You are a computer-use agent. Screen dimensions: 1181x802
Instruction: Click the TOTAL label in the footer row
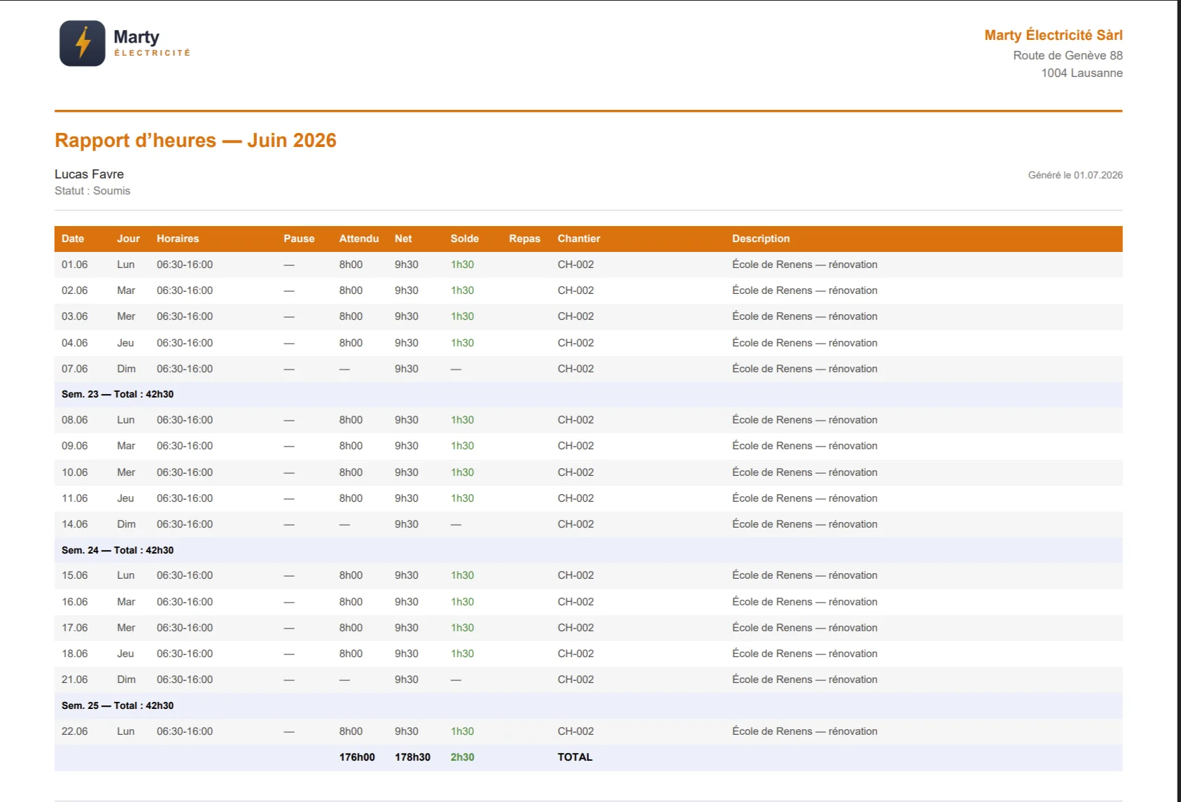(x=575, y=757)
